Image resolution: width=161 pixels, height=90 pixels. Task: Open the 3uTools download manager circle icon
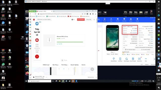[154, 20]
